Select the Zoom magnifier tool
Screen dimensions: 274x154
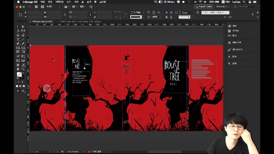(23, 69)
